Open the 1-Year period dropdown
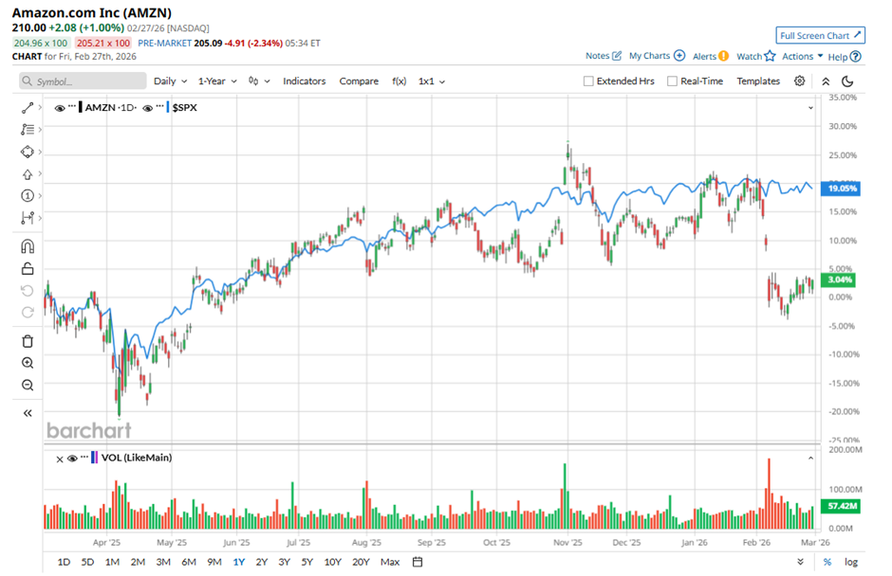Screen dimensions: 892x576 click(x=217, y=81)
